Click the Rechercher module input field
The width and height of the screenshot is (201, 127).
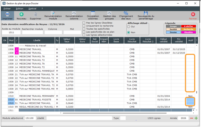tap(32, 33)
